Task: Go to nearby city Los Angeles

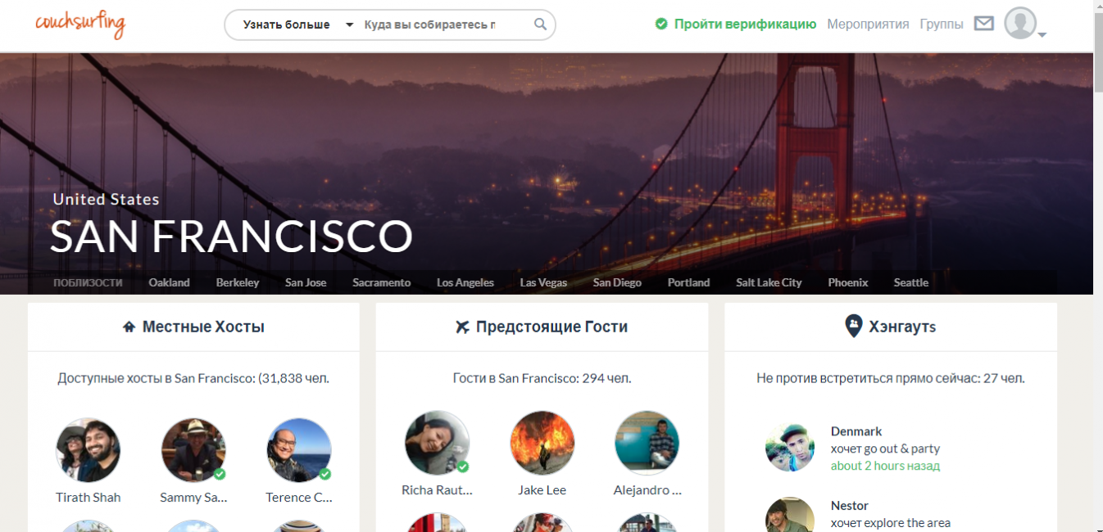Action: pyautogui.click(x=465, y=282)
